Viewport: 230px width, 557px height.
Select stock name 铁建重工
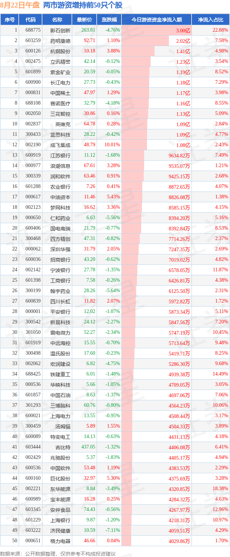point(60,374)
